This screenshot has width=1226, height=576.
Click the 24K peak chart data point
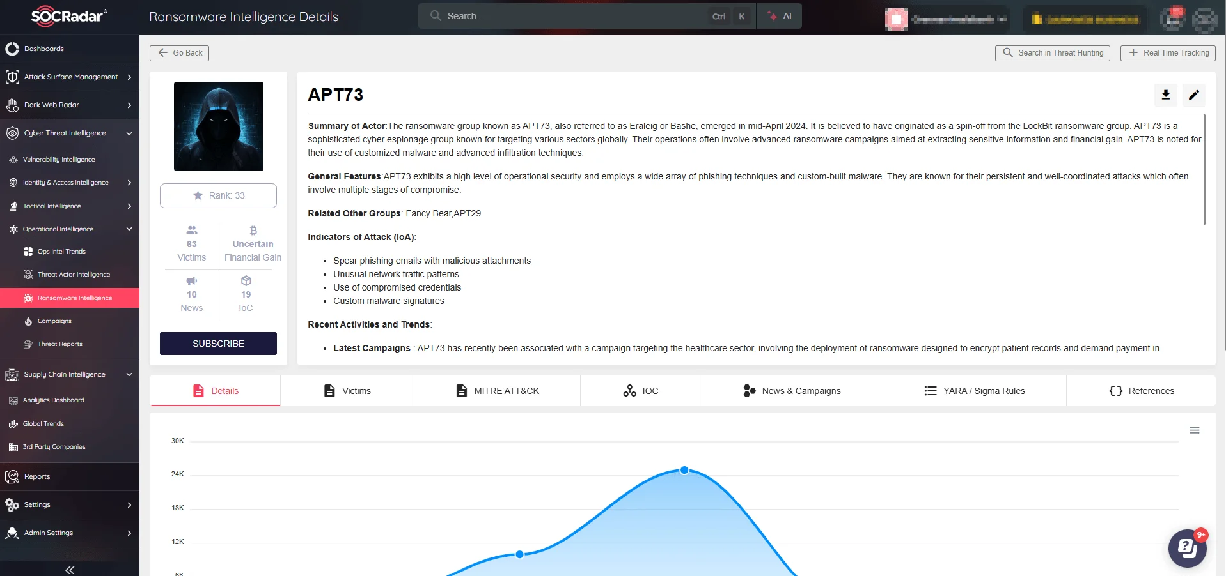click(x=684, y=470)
